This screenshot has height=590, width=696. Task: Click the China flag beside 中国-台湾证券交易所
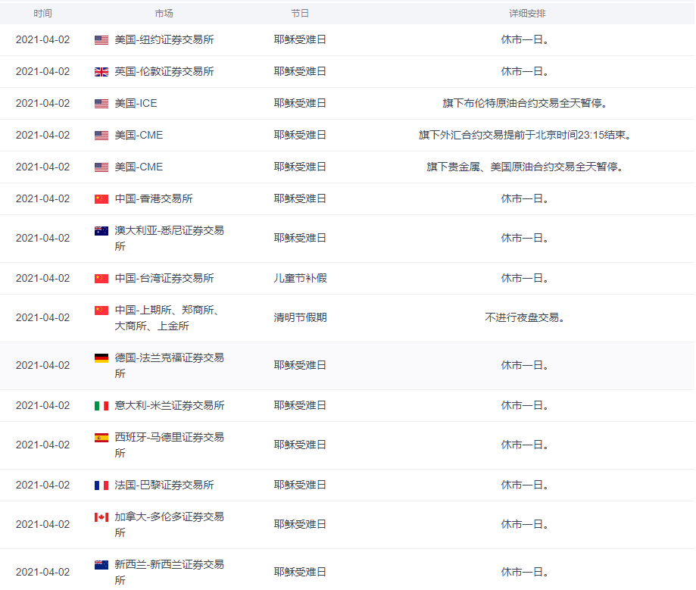pos(101,279)
